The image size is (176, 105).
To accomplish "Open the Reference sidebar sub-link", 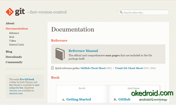I will tap(14, 33).
